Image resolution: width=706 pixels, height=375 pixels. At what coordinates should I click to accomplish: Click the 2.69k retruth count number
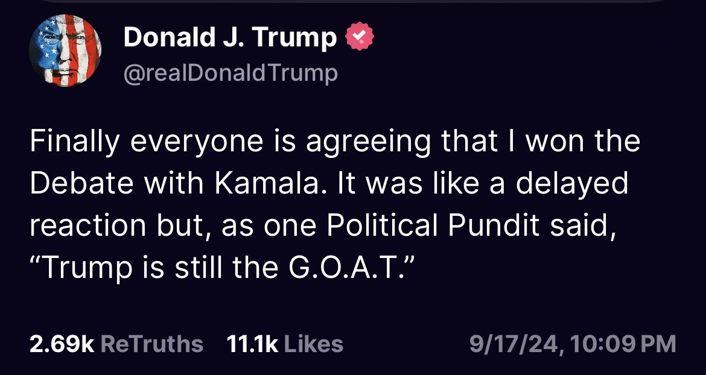61,344
